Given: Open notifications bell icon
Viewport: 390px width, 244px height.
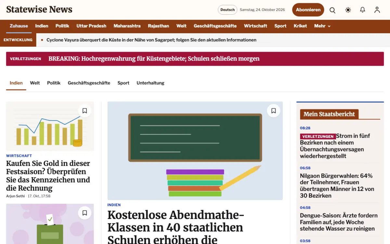Looking at the screenshot, I should (363, 10).
